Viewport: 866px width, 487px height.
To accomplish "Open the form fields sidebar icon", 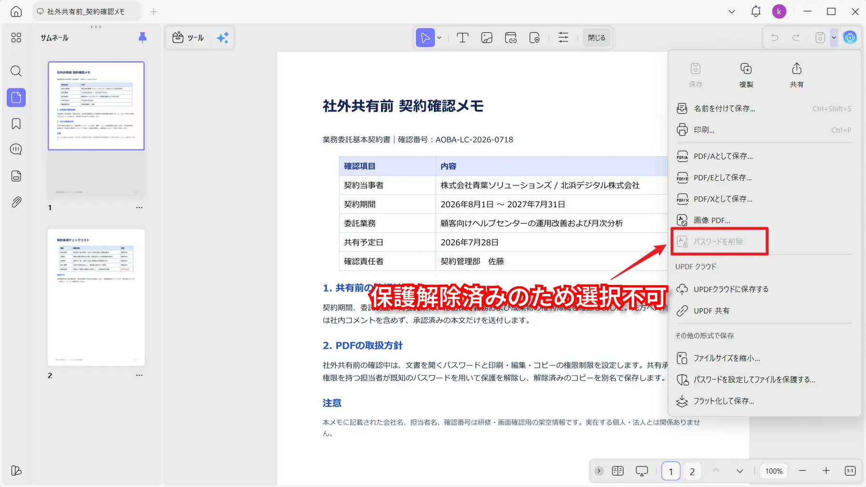I will pyautogui.click(x=16, y=176).
